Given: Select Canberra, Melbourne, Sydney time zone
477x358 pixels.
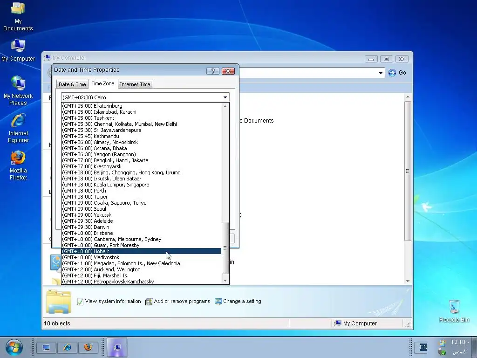Looking at the screenshot, I should coord(142,239).
